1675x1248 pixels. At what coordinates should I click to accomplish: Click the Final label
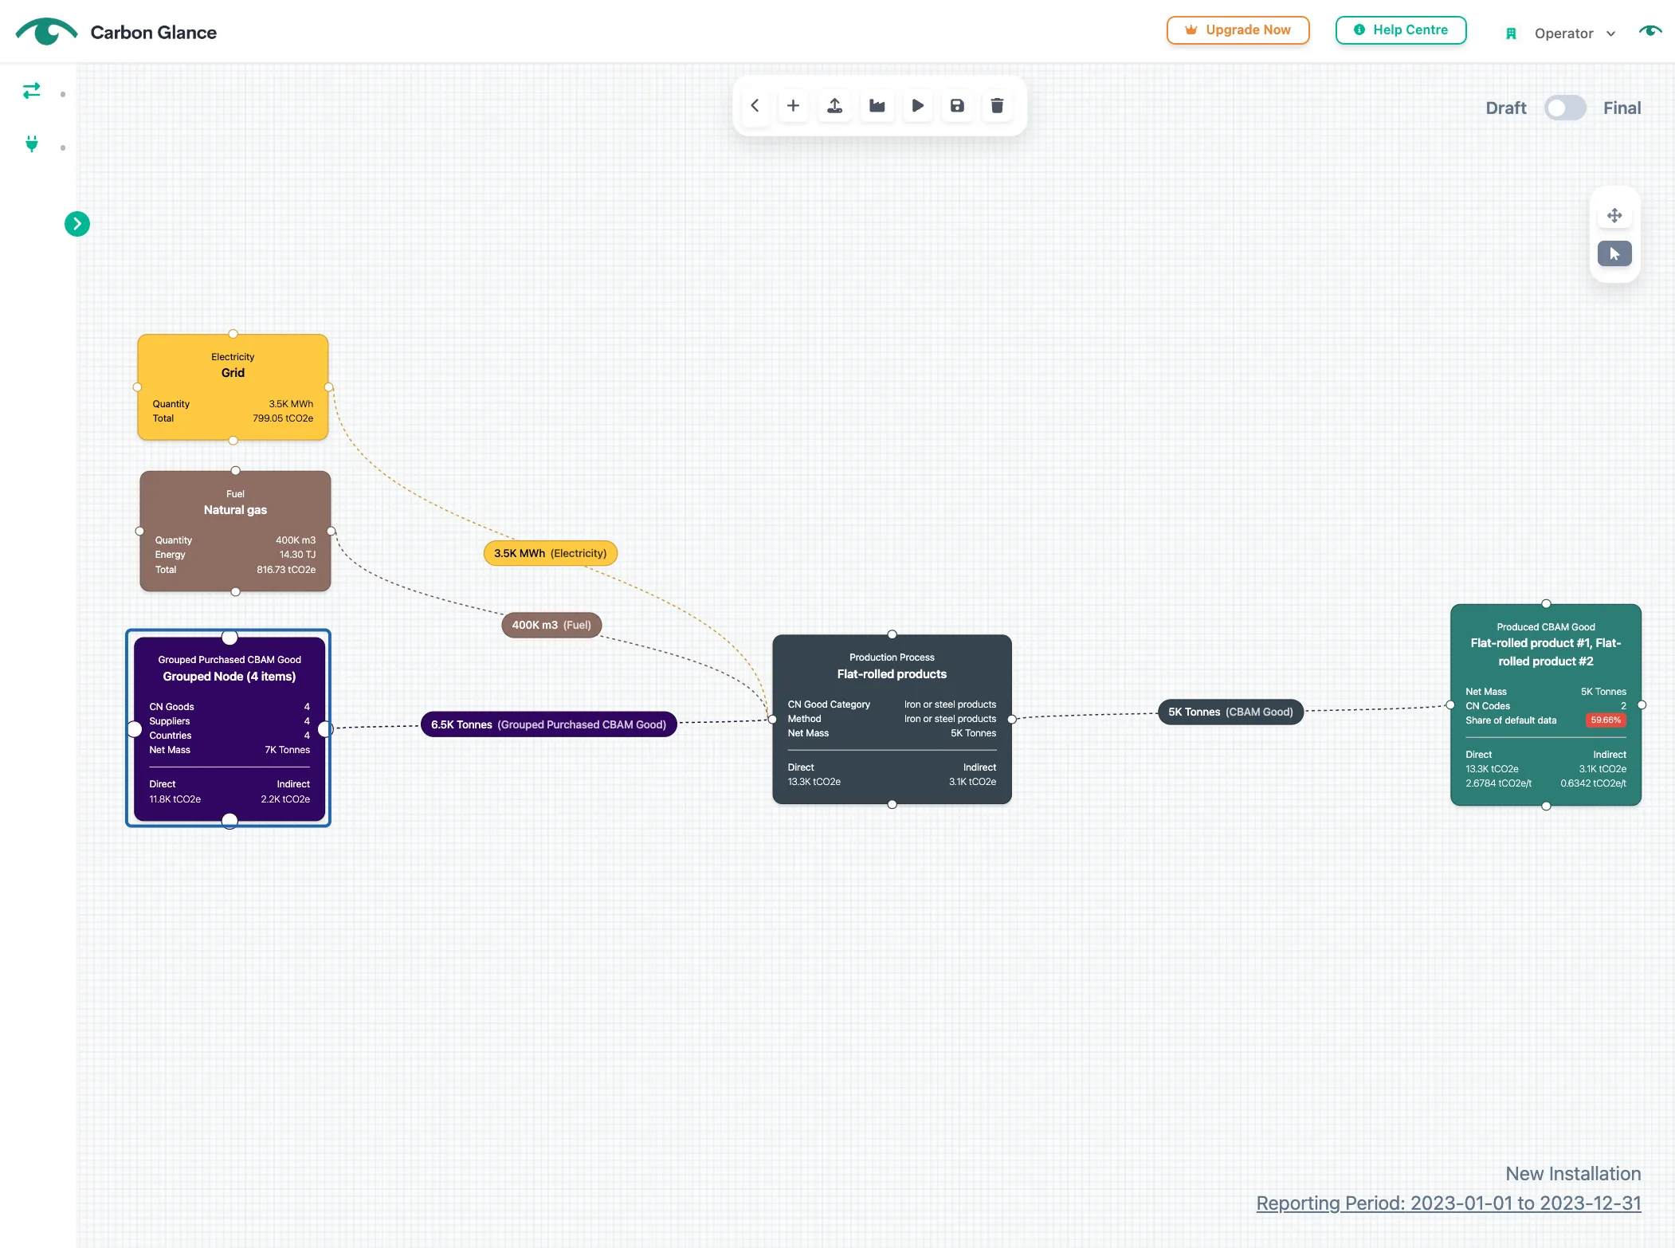click(x=1622, y=108)
